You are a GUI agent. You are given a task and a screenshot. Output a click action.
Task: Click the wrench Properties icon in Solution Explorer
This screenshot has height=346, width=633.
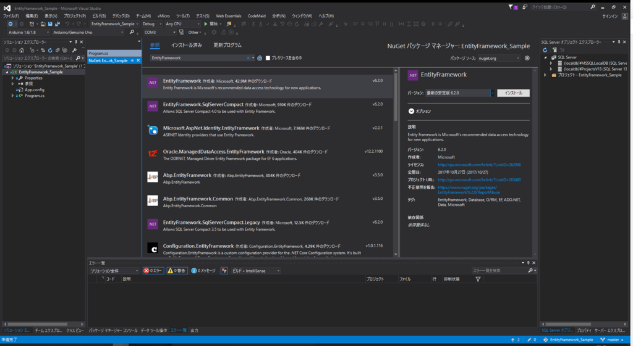[x=74, y=51]
